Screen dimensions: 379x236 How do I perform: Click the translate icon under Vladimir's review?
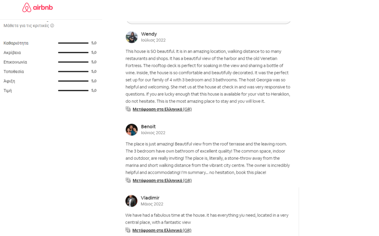pos(128,230)
